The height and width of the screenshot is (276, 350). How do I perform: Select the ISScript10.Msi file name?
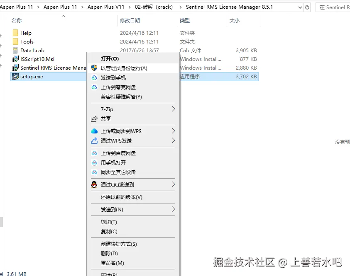[x=37, y=59]
